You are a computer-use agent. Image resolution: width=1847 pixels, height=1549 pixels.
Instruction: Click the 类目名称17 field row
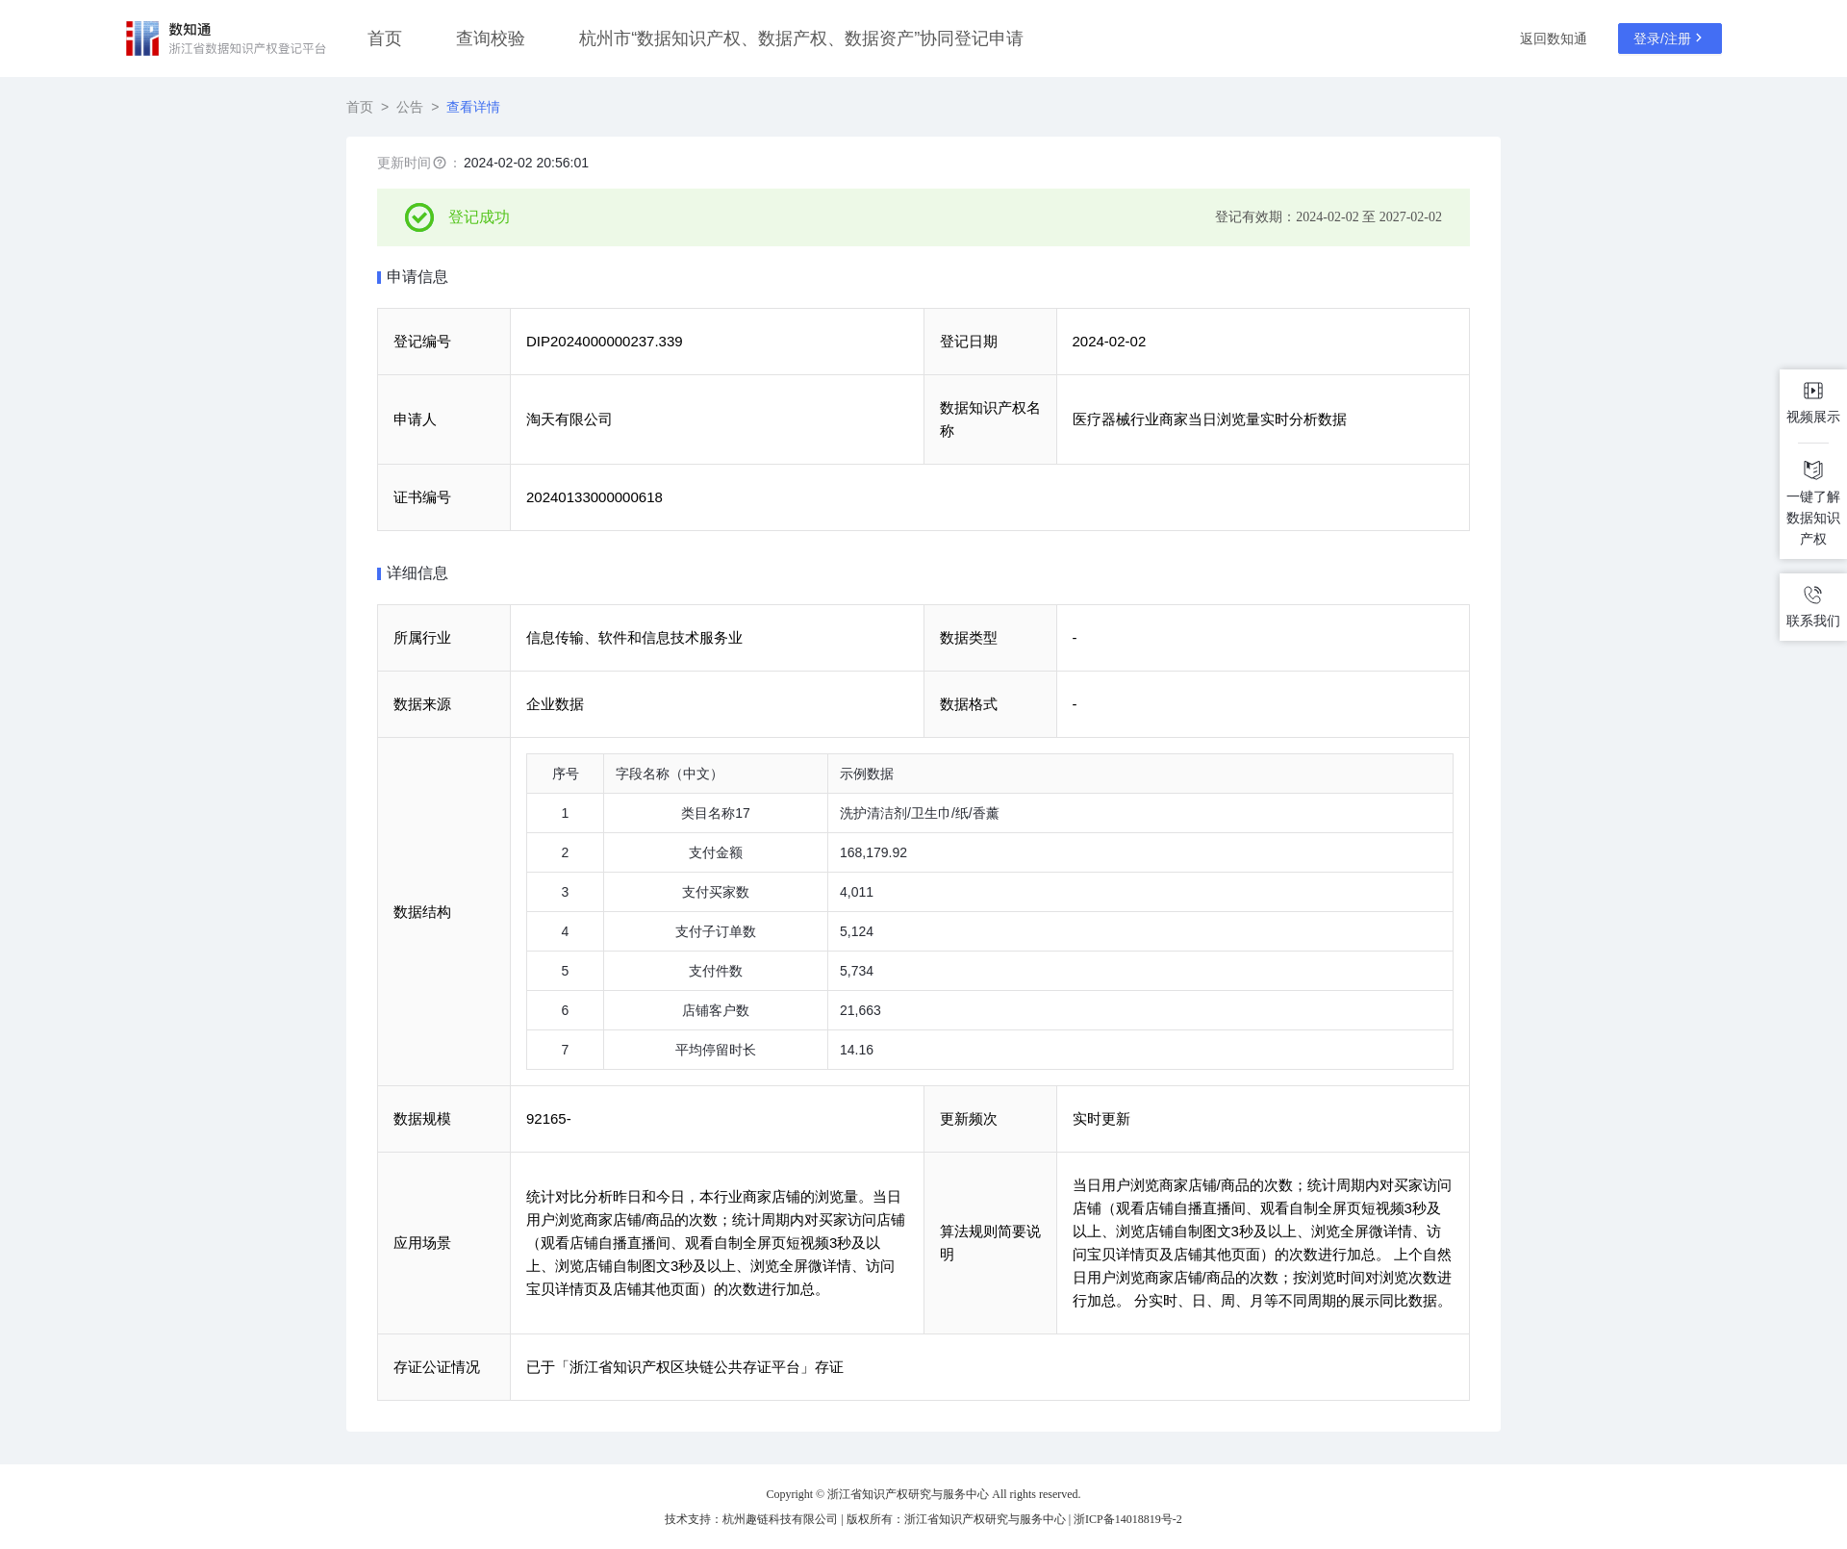990,814
